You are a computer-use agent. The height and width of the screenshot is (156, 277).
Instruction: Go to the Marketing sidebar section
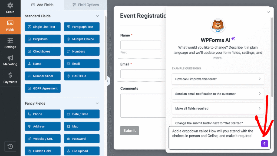point(10,61)
